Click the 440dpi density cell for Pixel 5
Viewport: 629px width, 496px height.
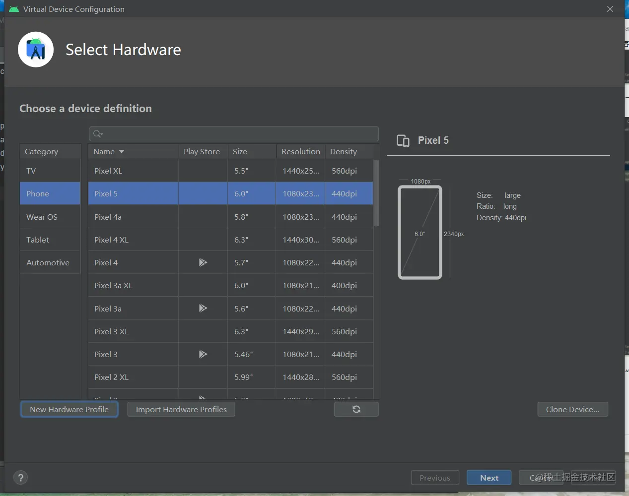349,193
